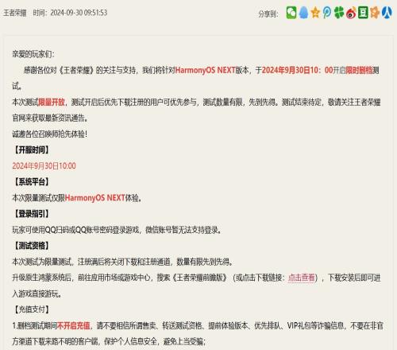The height and width of the screenshot is (350, 397).
Task: Click the 【登录指引】 section heading
Action: (31, 214)
